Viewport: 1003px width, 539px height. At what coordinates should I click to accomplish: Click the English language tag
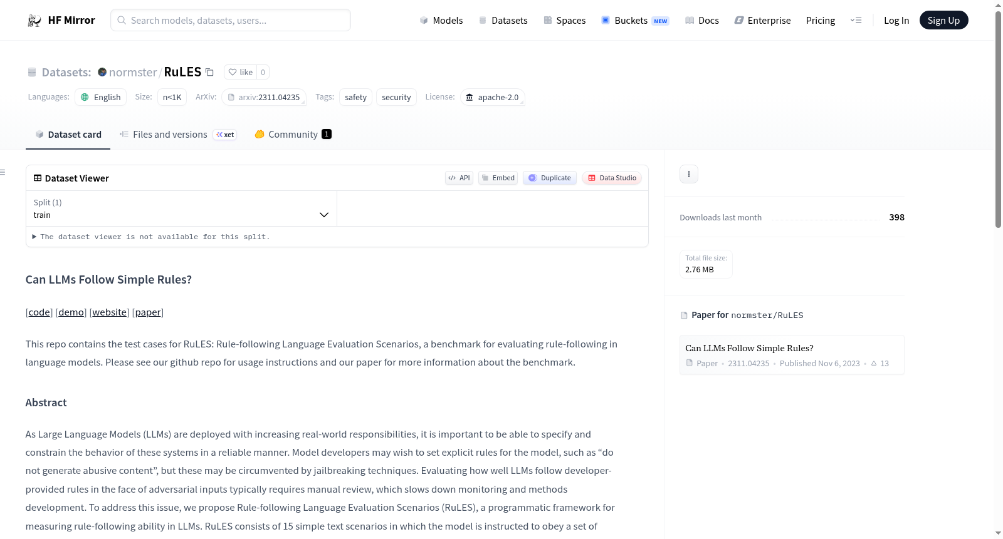click(101, 97)
